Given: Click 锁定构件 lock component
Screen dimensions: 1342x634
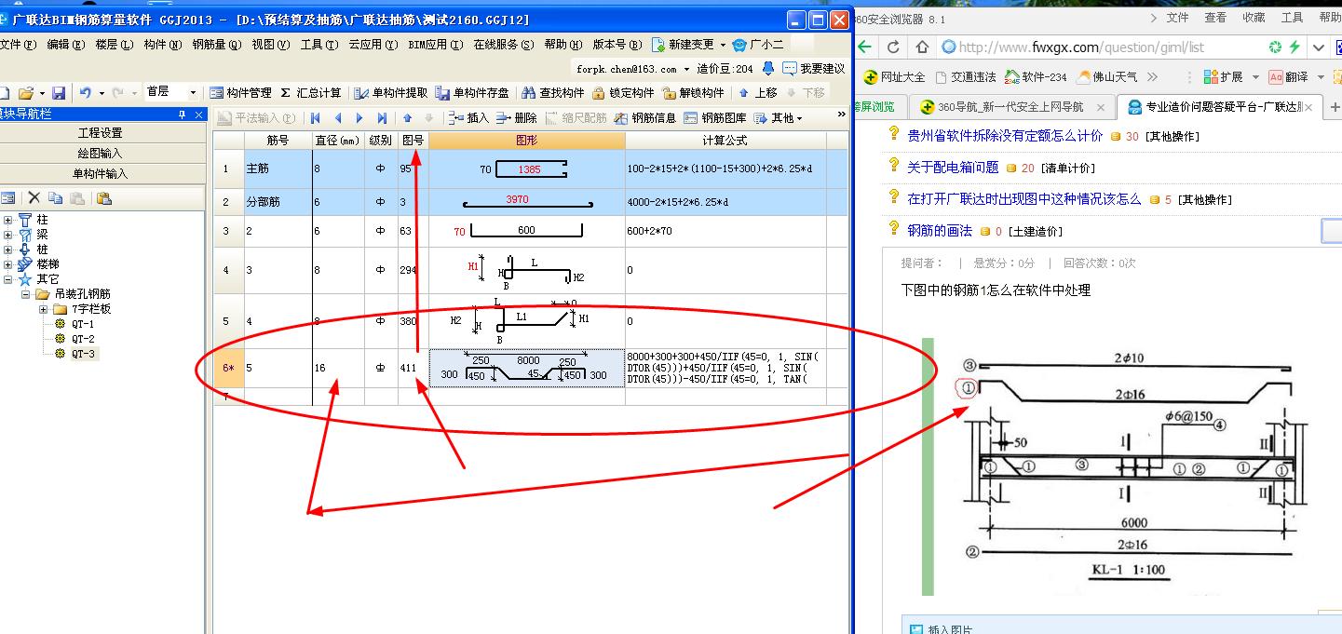Looking at the screenshot, I should tap(623, 93).
